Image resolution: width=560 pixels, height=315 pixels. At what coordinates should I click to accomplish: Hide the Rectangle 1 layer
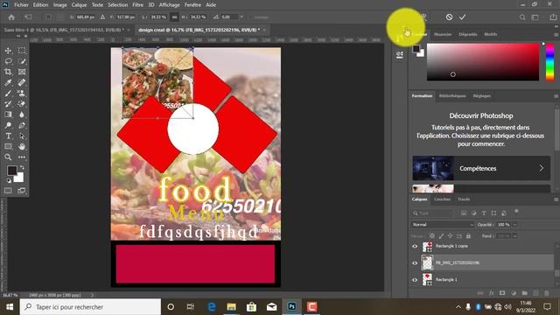[x=415, y=280]
